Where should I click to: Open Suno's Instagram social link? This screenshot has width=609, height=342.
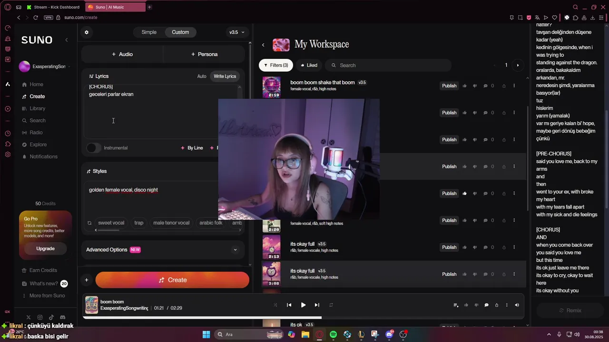pyautogui.click(x=40, y=317)
